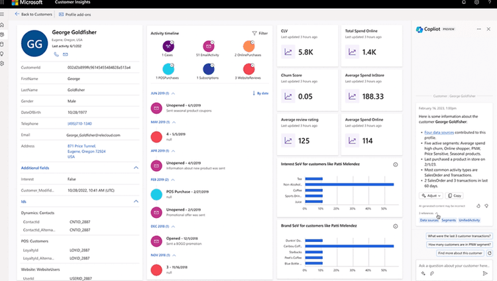
Task: Open the Adjust dropdown in Copilot
Action: tap(431, 196)
